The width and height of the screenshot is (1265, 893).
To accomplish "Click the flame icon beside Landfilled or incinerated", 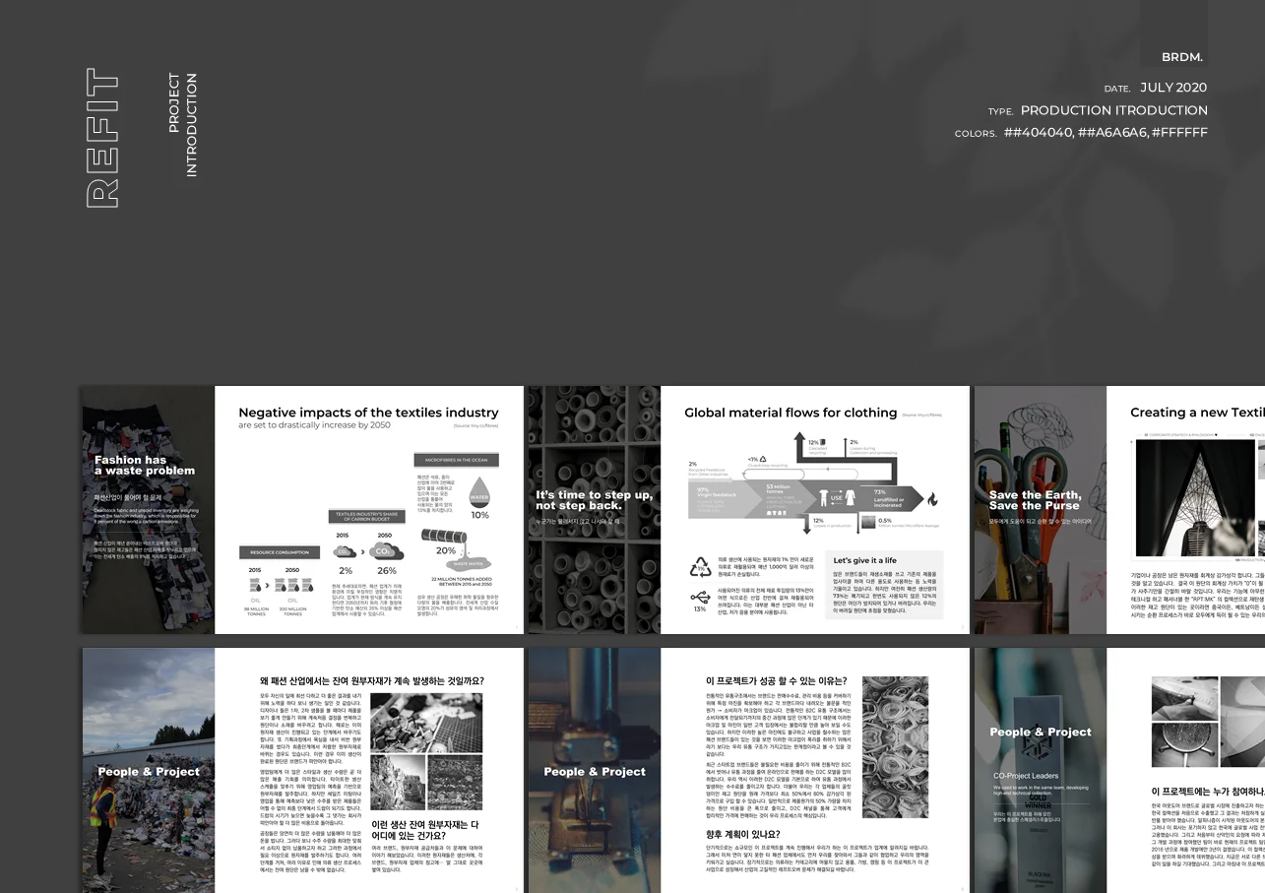I will tap(933, 500).
